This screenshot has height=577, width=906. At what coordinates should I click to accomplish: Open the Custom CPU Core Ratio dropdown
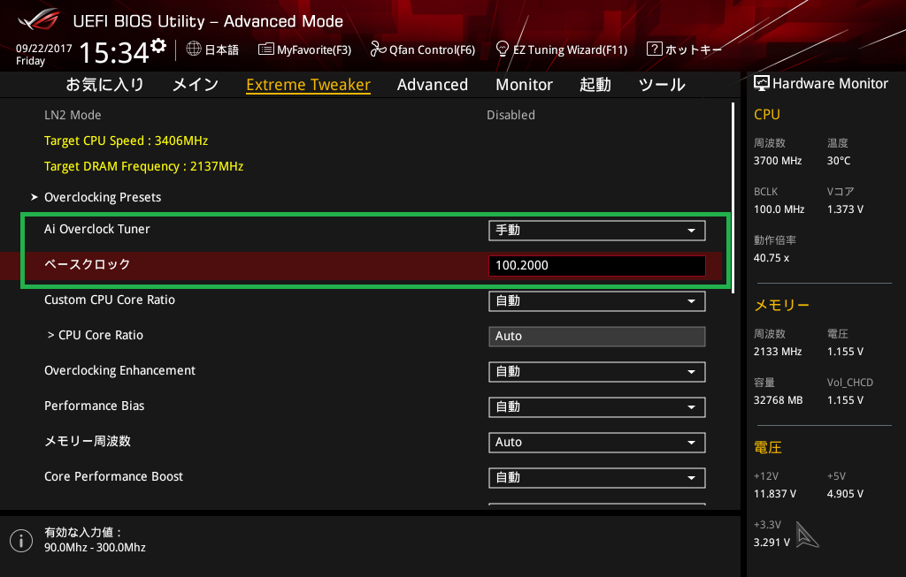597,301
